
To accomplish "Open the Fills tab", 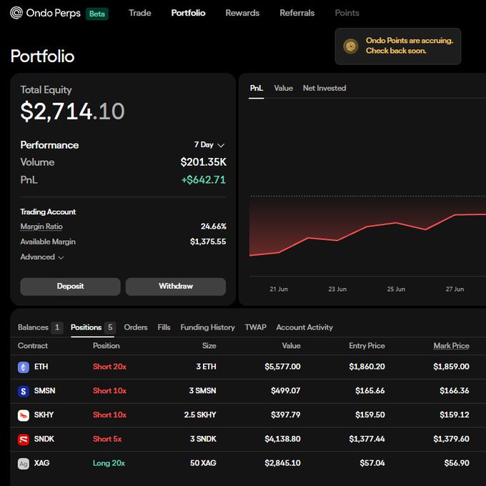I will [164, 327].
